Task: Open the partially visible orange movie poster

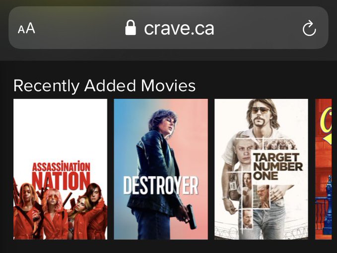Action: 324,169
